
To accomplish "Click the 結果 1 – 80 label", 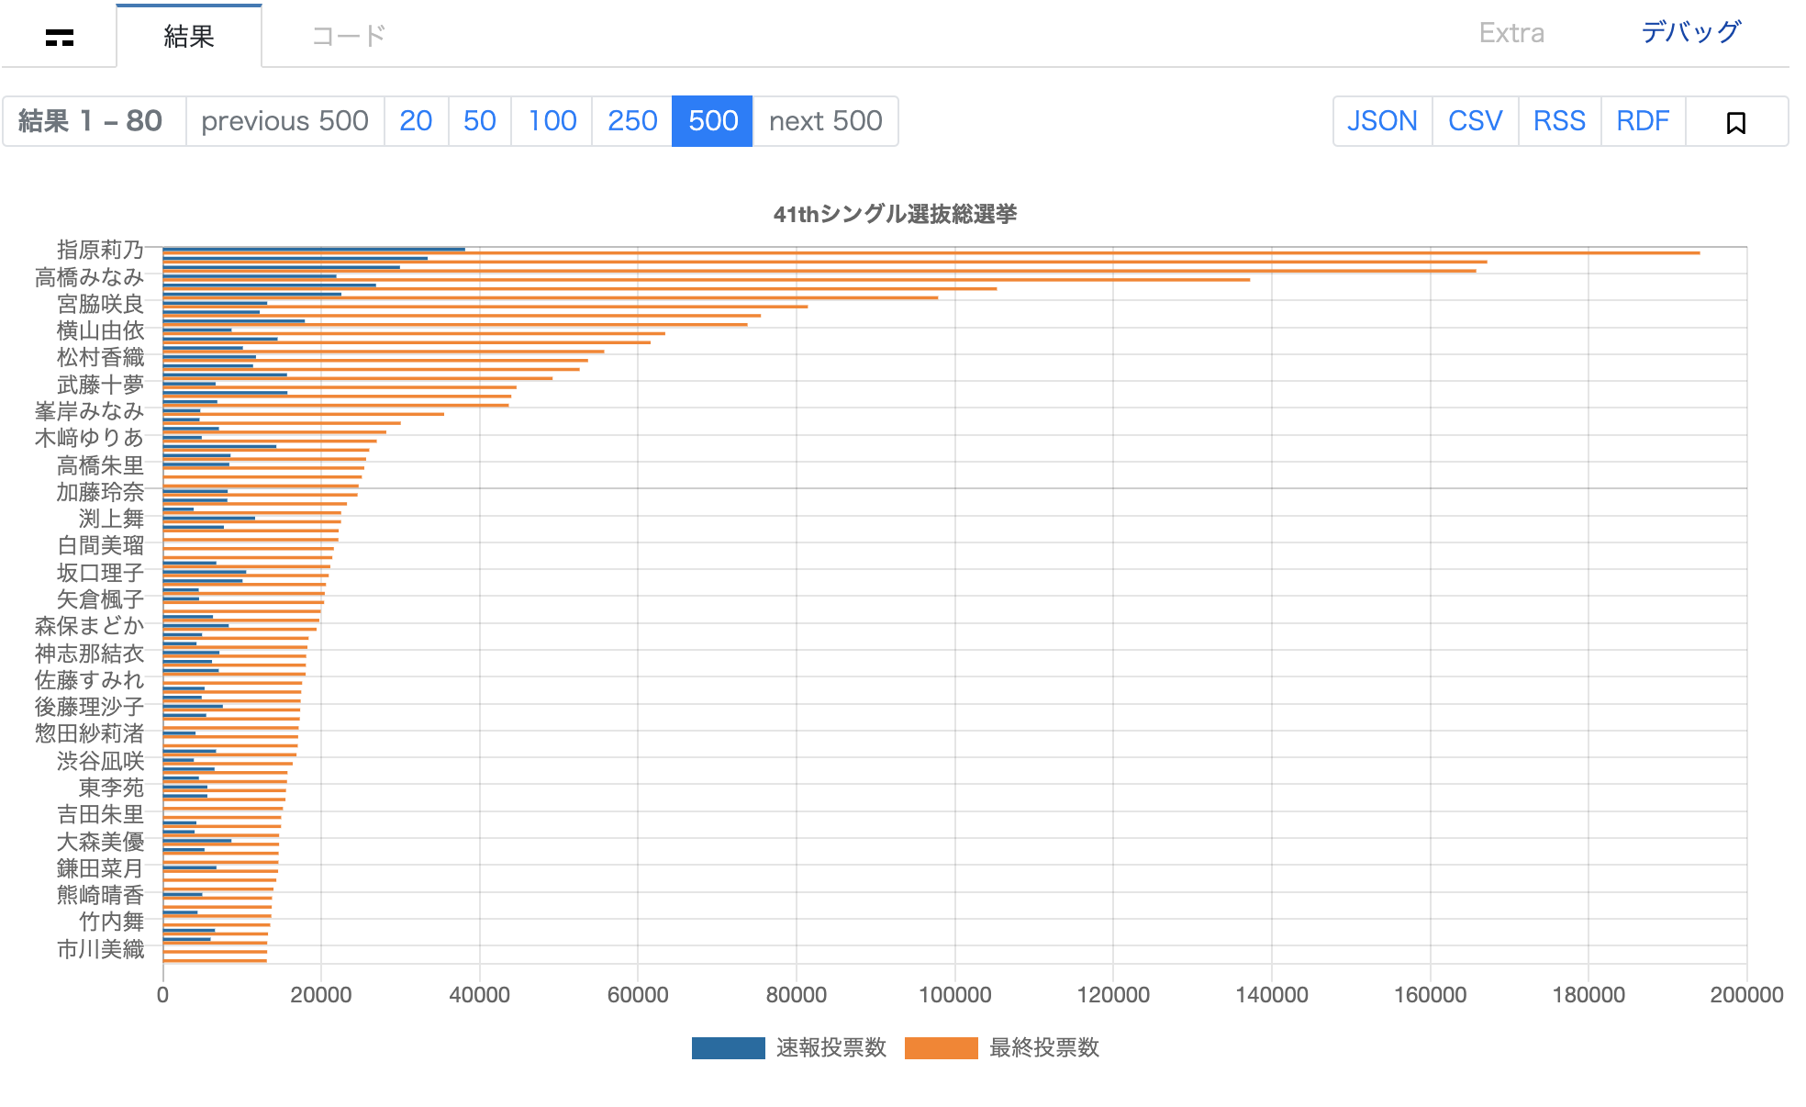I will (90, 121).
